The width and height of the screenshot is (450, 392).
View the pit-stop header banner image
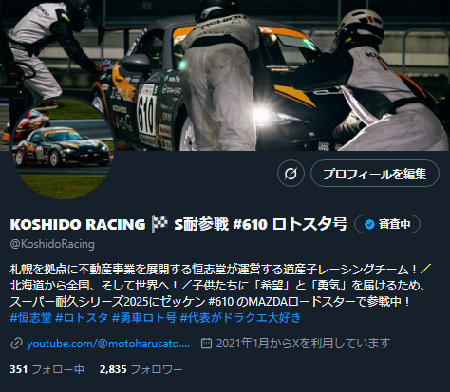point(225,75)
